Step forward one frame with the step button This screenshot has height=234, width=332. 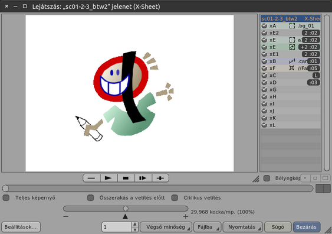(143, 178)
